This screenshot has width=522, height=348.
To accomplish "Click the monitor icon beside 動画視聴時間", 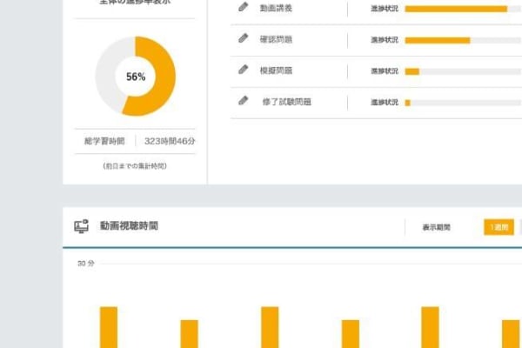I will (x=83, y=227).
